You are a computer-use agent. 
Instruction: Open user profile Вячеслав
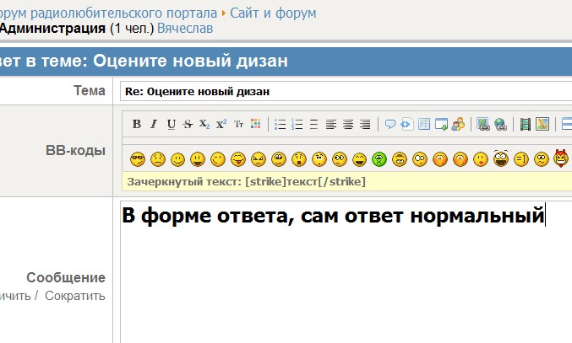tap(185, 28)
